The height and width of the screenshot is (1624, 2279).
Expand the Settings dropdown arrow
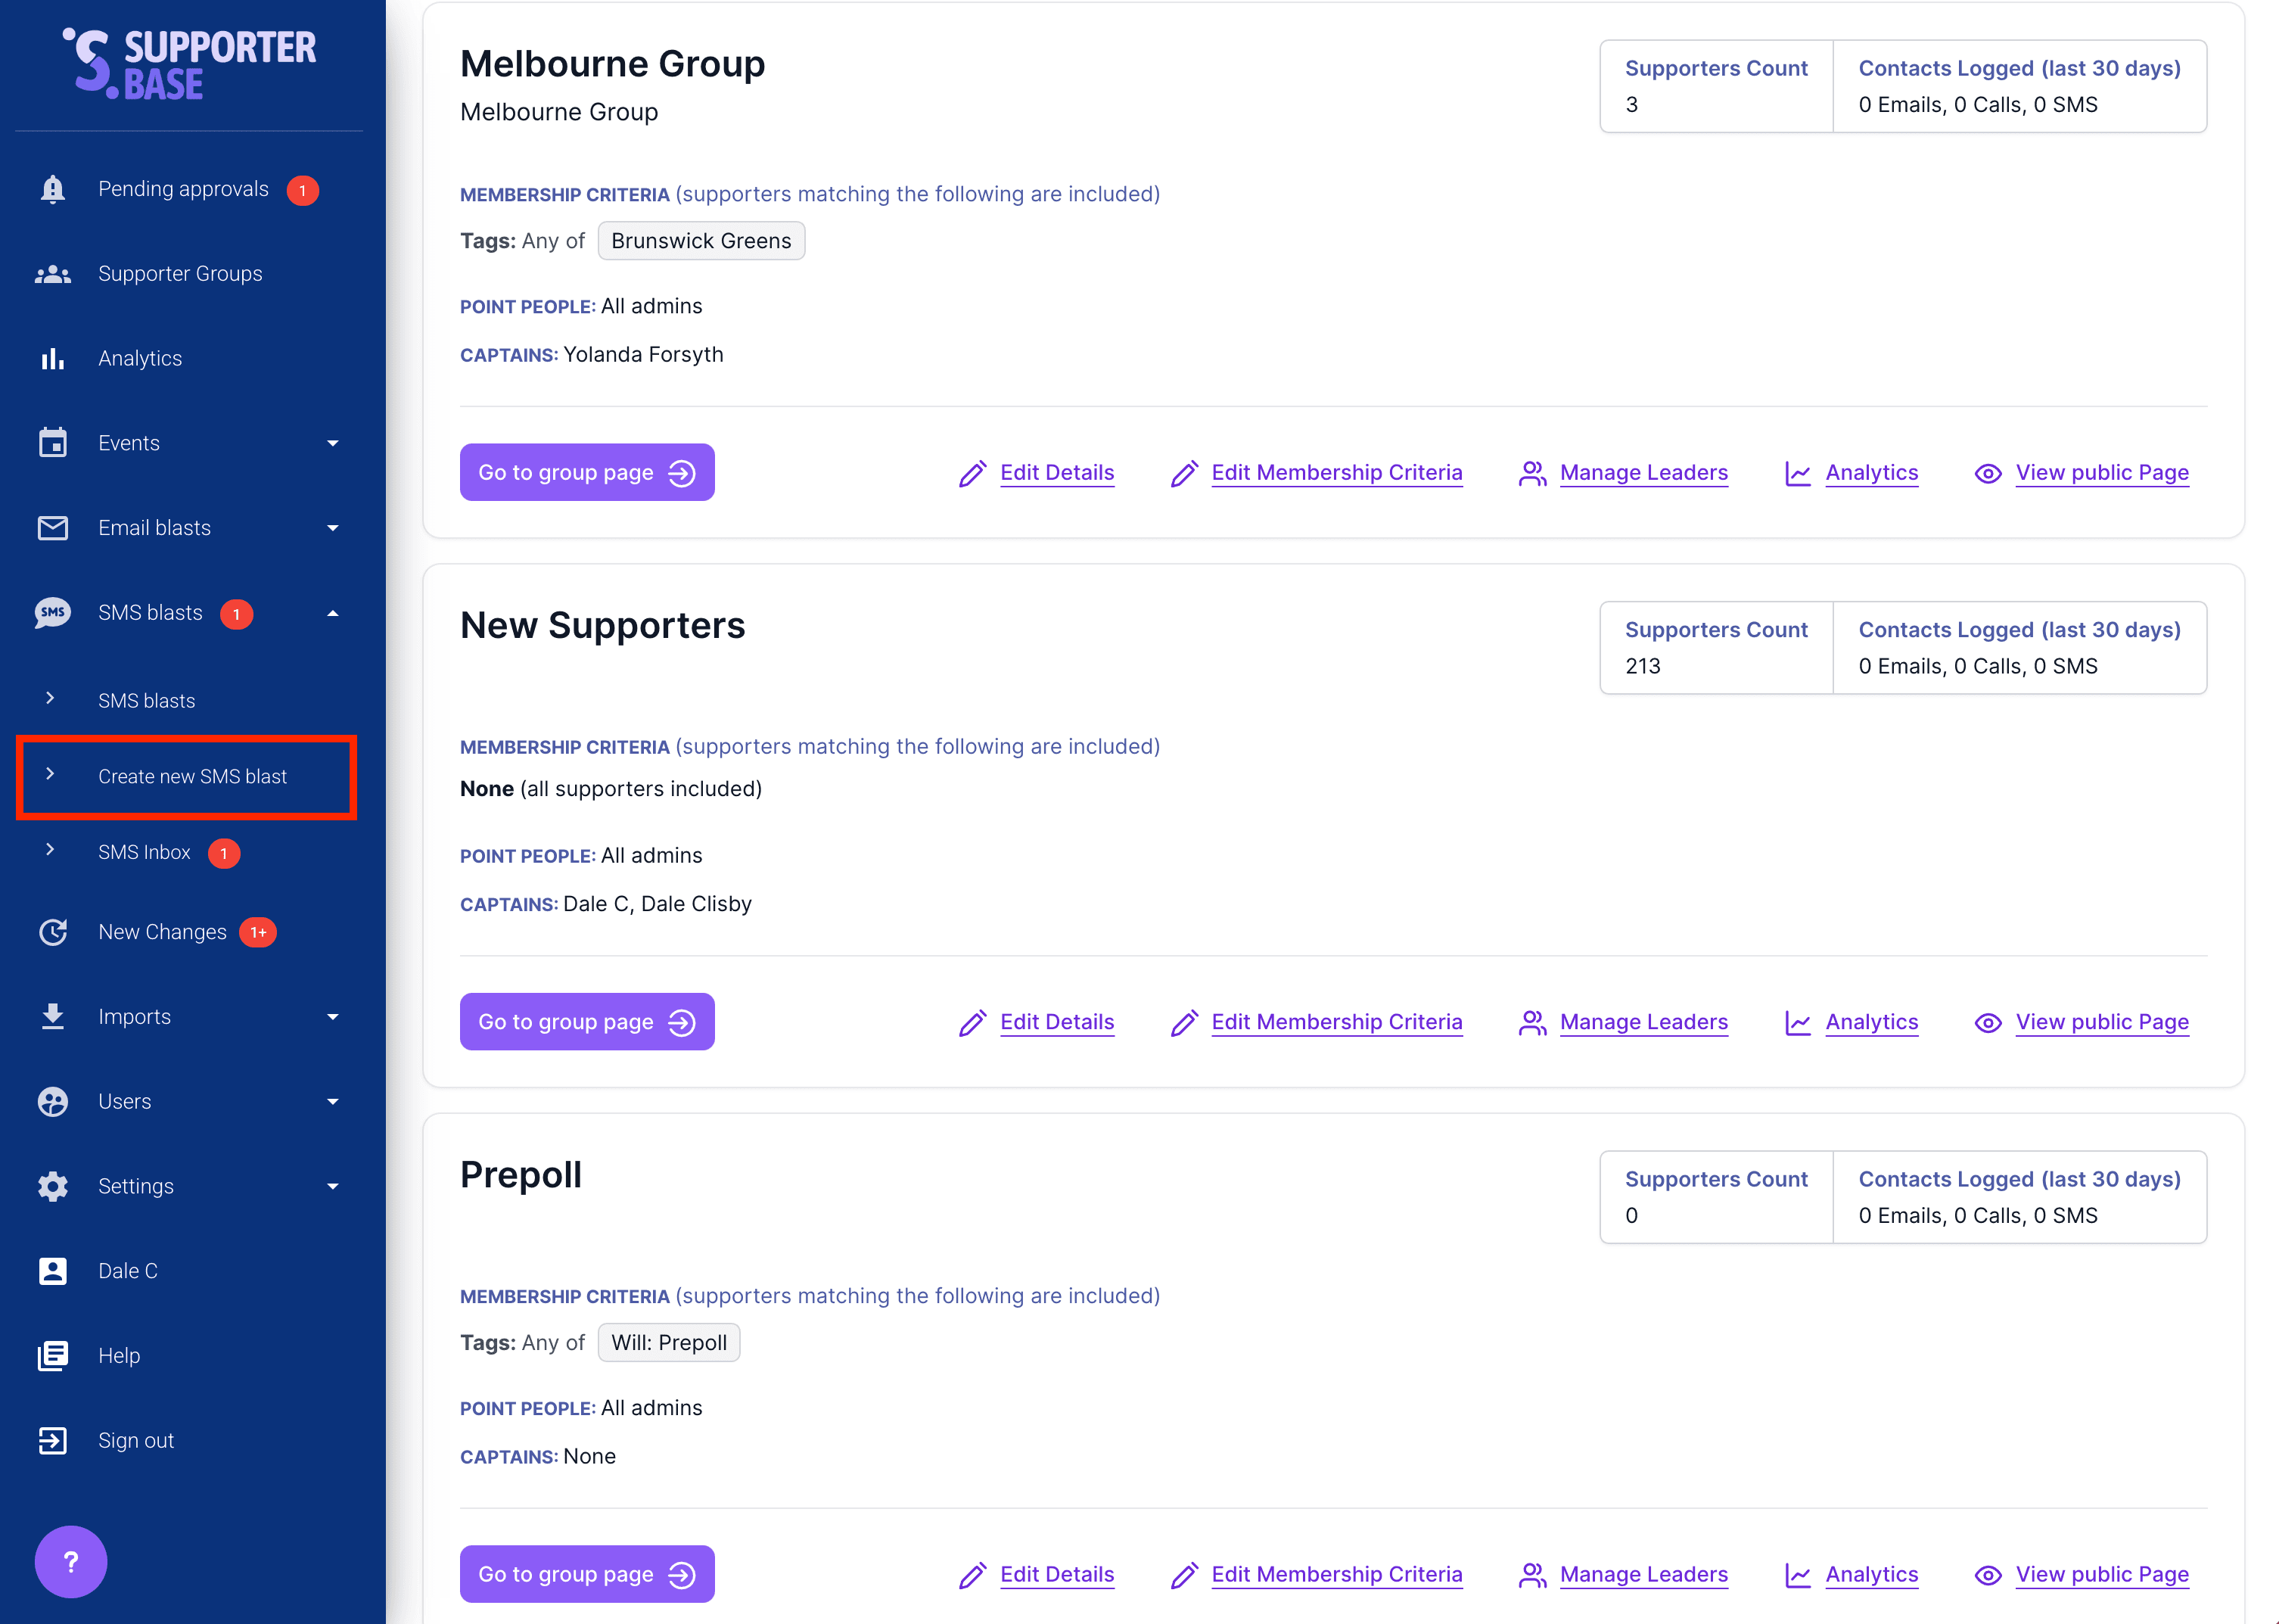pyautogui.click(x=333, y=1186)
